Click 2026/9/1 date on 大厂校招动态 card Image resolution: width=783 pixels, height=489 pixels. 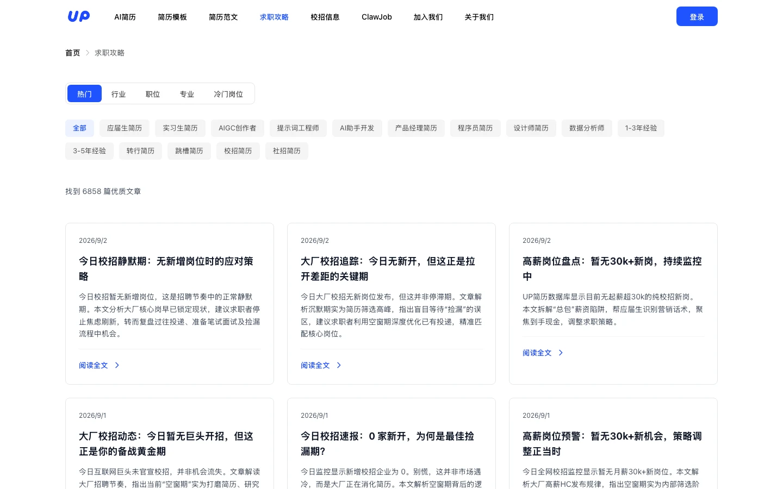tap(92, 415)
